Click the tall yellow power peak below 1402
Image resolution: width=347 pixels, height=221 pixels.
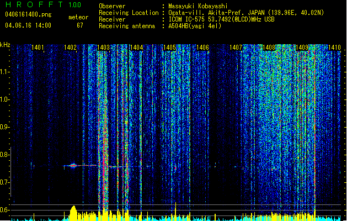tap(73, 212)
